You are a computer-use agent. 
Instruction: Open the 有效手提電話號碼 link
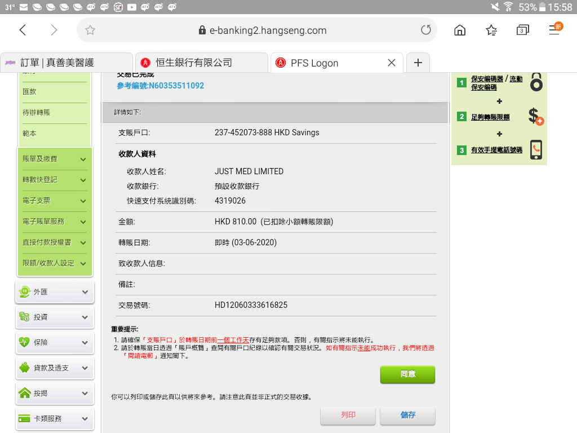point(497,150)
